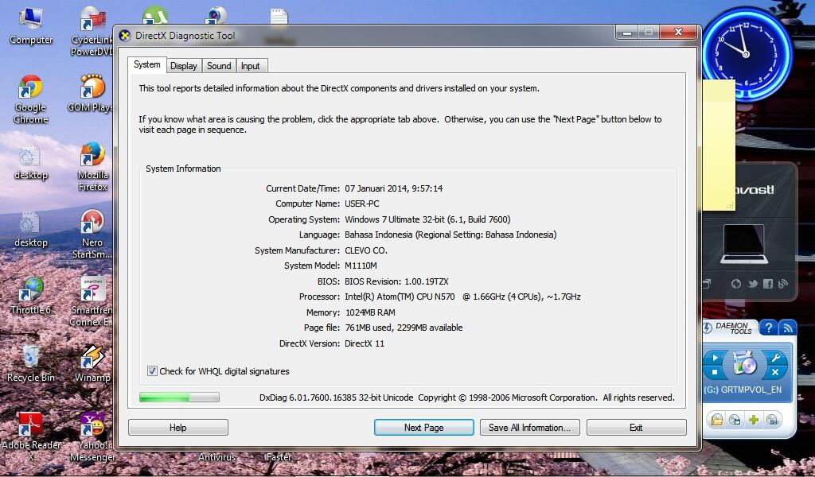
Task: Click the green loading progress bar
Action: coord(179,397)
